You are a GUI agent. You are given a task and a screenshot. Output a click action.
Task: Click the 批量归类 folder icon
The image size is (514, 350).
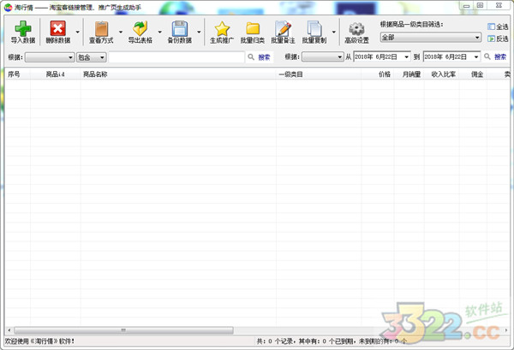click(253, 28)
